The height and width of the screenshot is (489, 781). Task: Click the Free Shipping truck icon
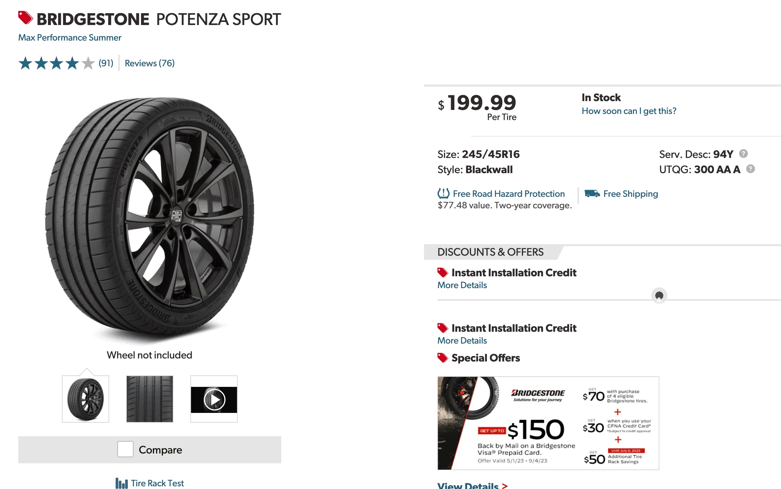(x=592, y=193)
